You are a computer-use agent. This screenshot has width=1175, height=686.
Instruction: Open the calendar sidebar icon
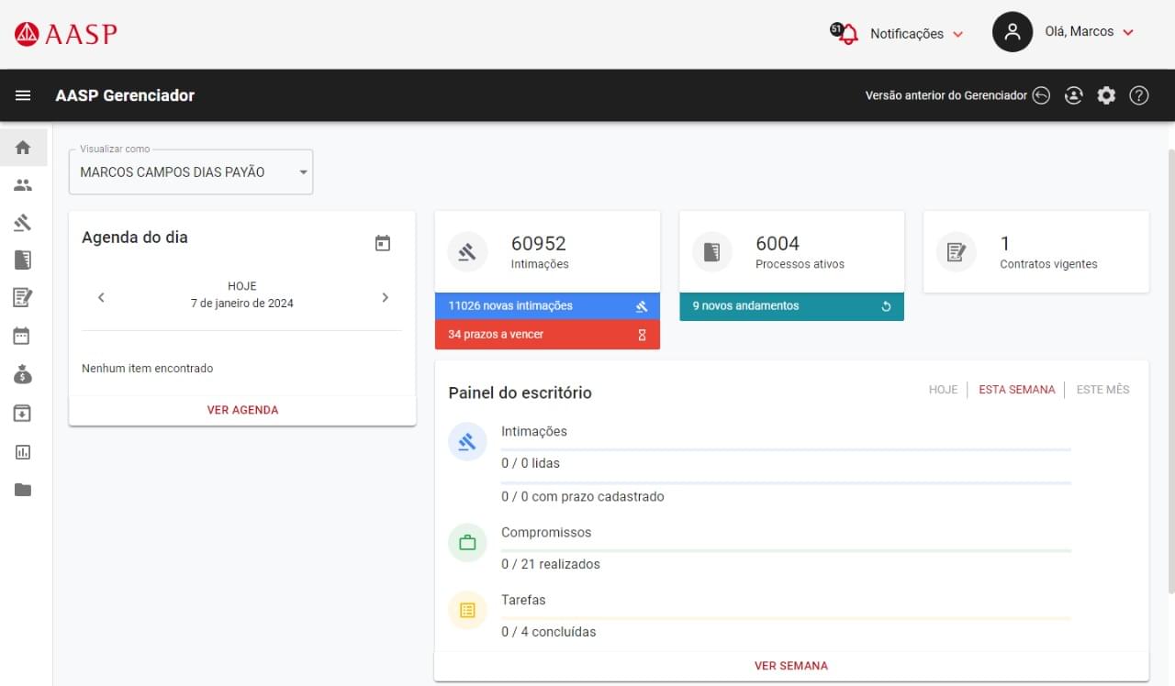[x=22, y=336]
